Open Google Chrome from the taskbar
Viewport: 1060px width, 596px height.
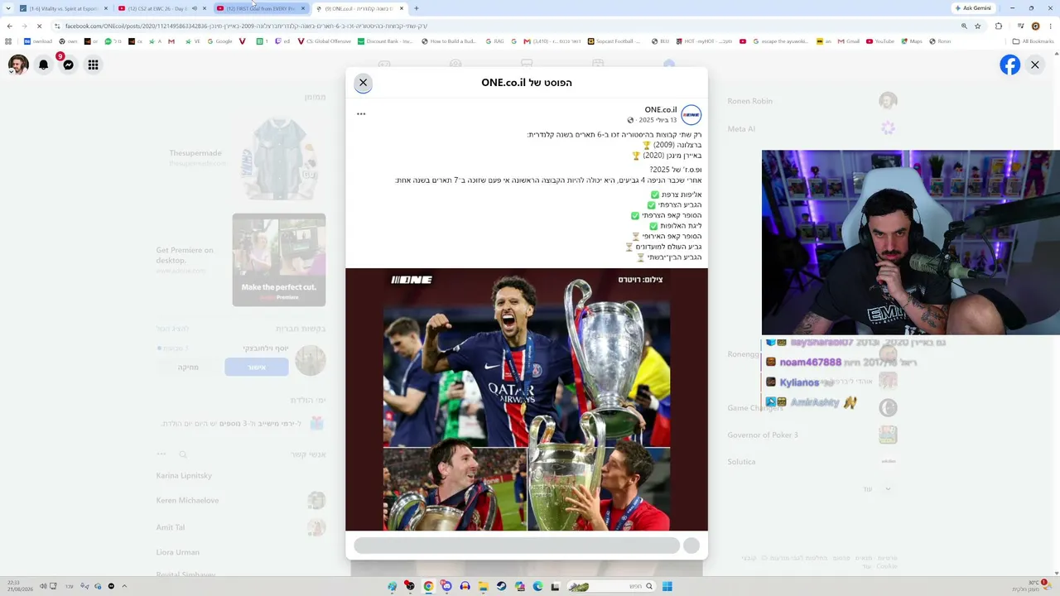[x=428, y=586]
